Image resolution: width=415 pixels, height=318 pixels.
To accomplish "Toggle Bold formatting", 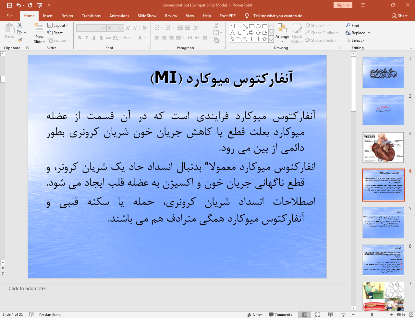I will (79, 38).
